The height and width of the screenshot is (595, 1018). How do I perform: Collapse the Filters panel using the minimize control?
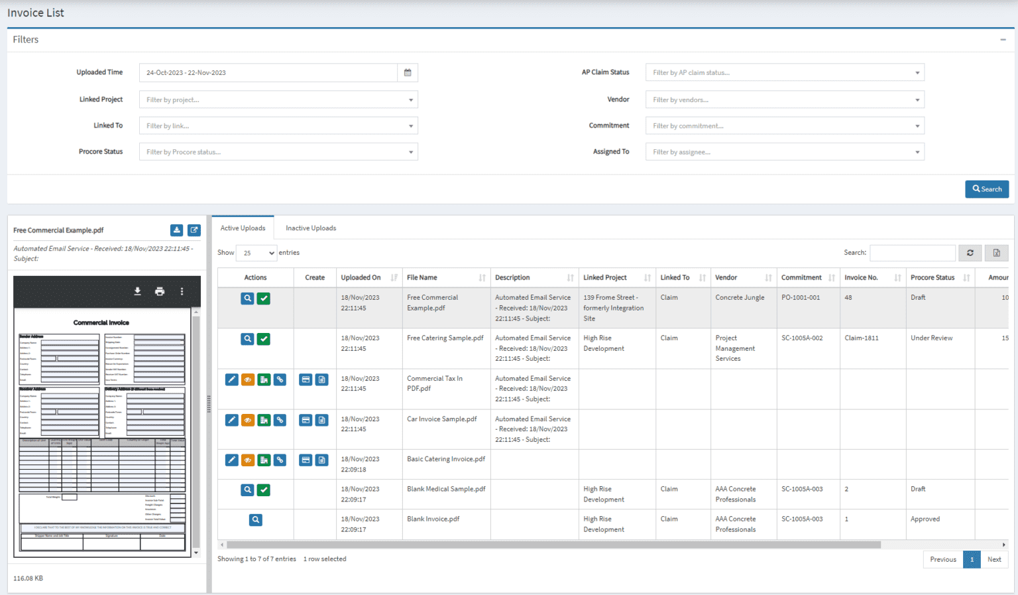[1002, 39]
